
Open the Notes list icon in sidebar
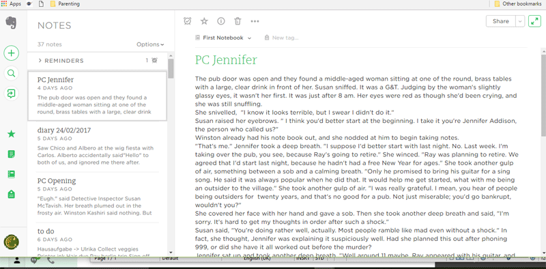(x=11, y=154)
